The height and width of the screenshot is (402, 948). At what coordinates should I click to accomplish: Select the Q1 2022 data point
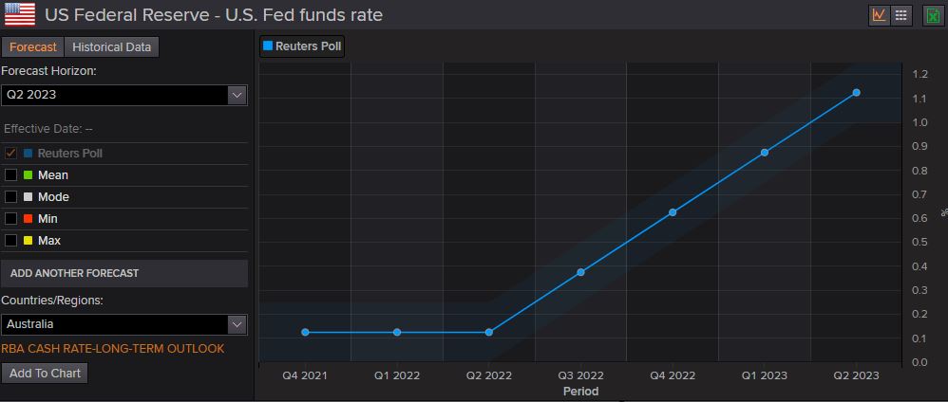pos(397,333)
